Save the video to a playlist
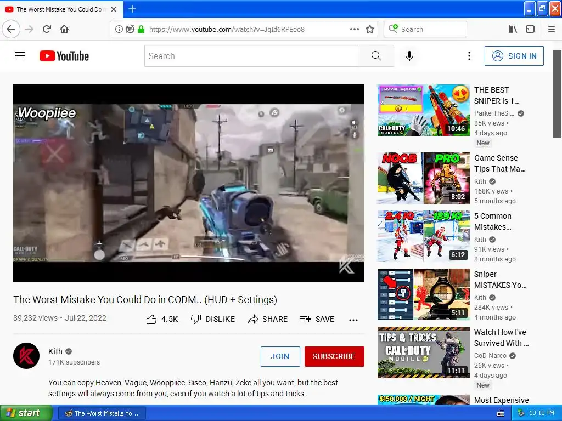The width and height of the screenshot is (562, 421). coord(317,319)
